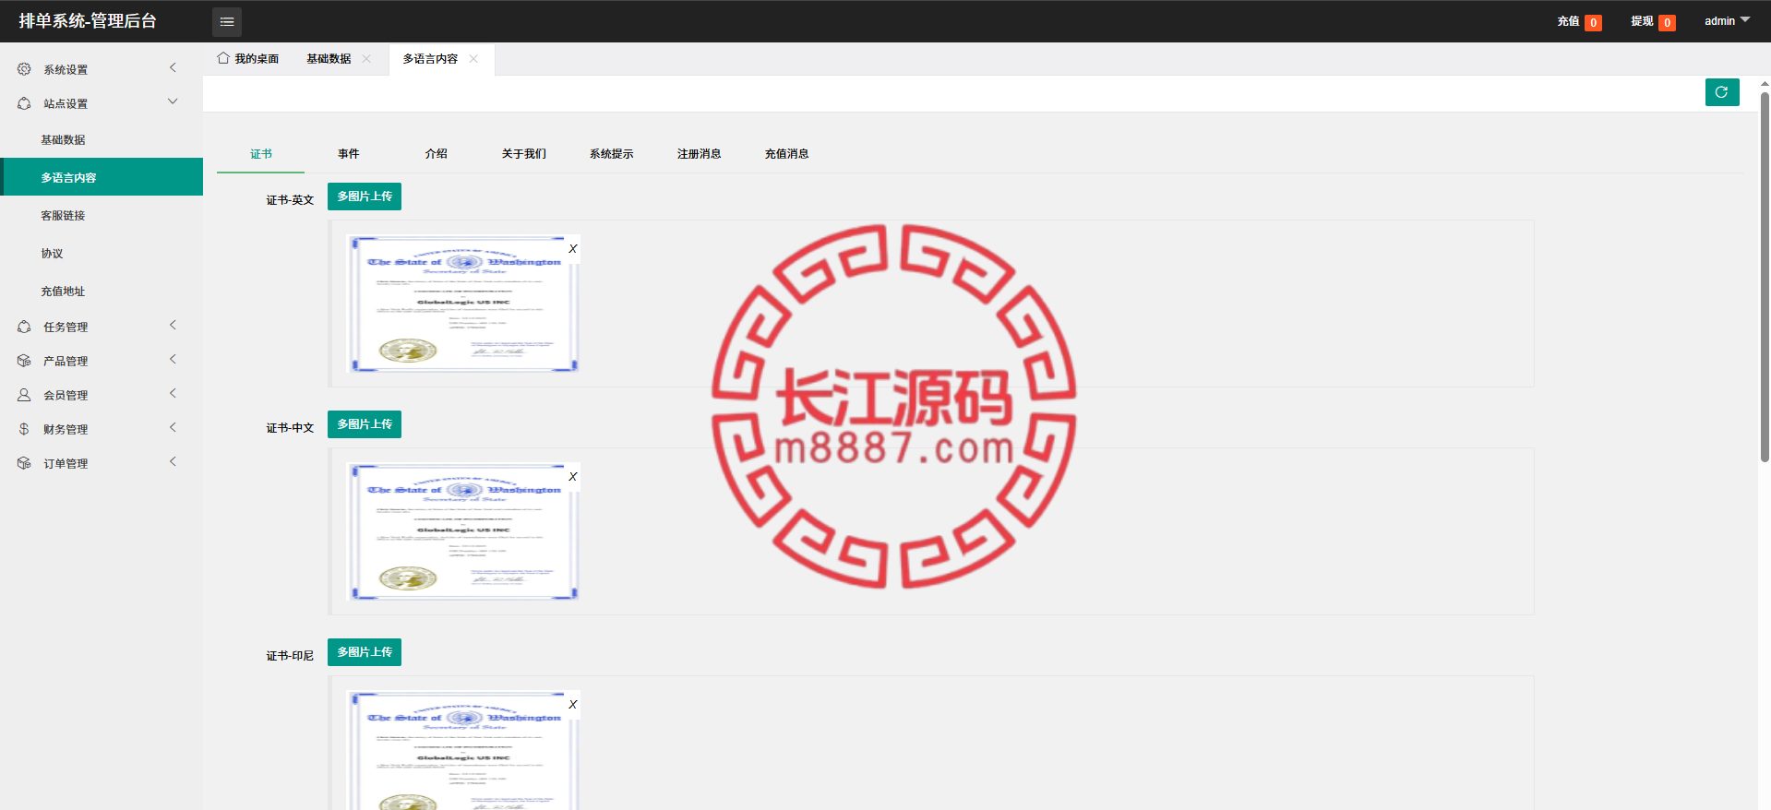Switch to the 我的桌面 tab

[x=248, y=59]
